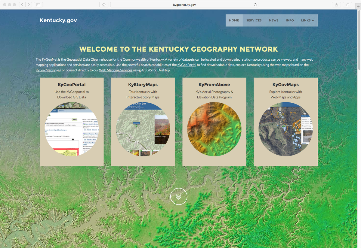Click 'Download GIS Data' card text
Screen dimensions: 361x248
72,97
